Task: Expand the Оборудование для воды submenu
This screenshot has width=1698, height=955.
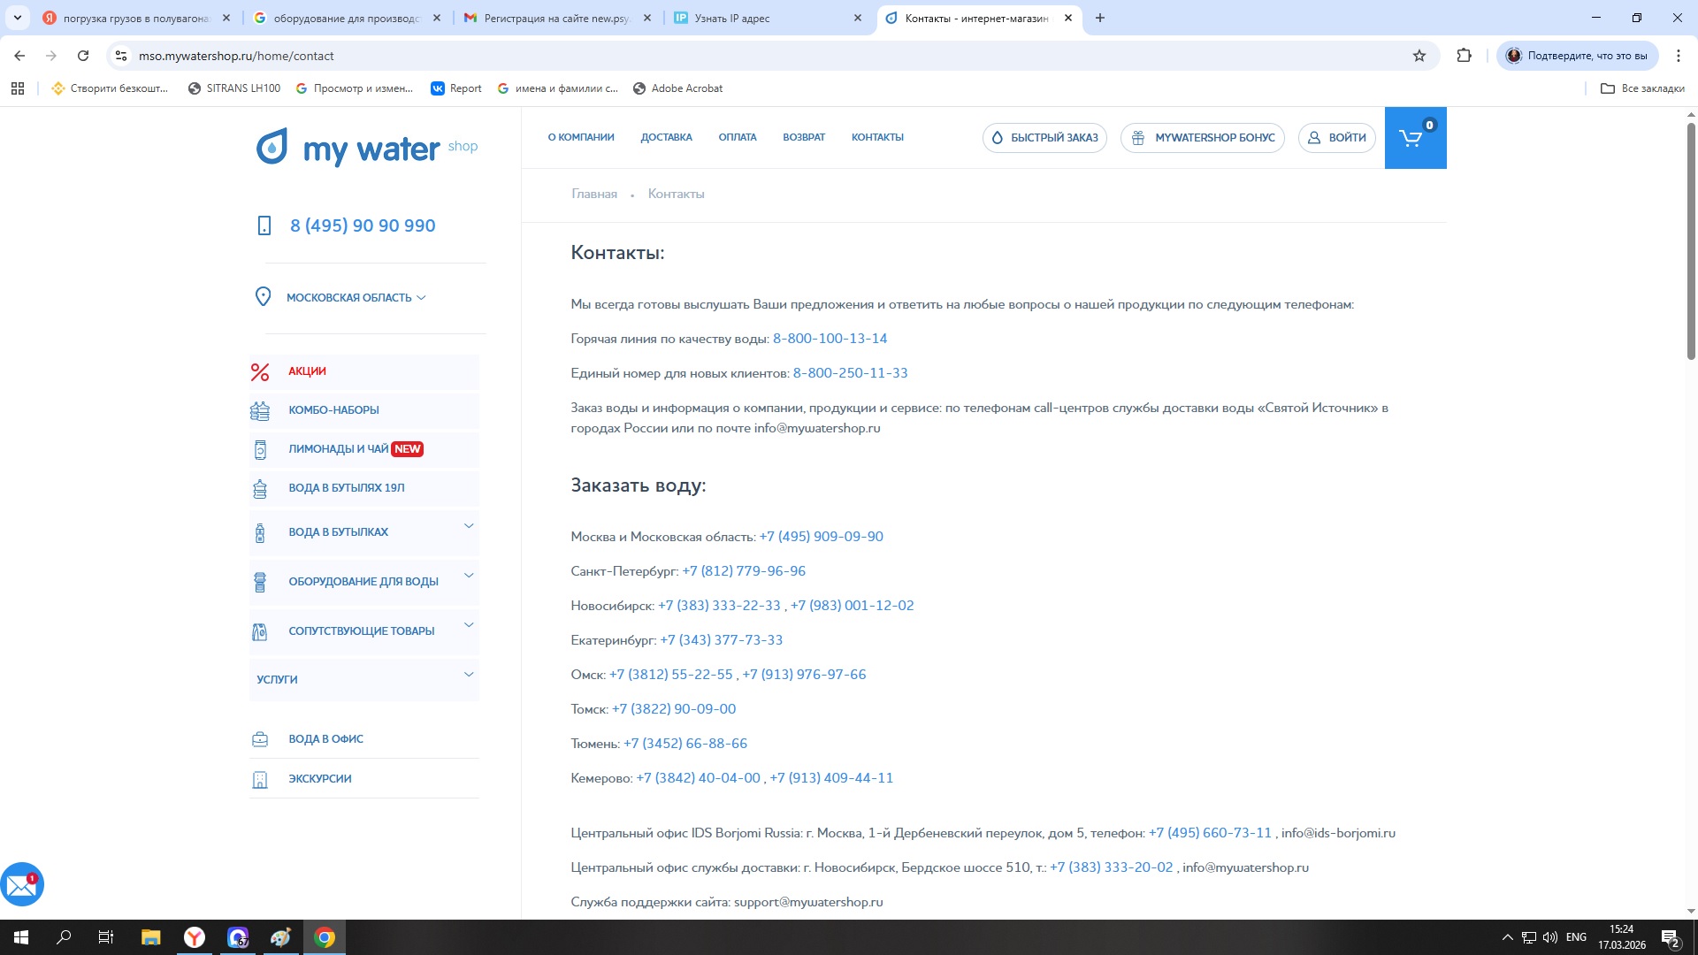Action: pos(469,576)
